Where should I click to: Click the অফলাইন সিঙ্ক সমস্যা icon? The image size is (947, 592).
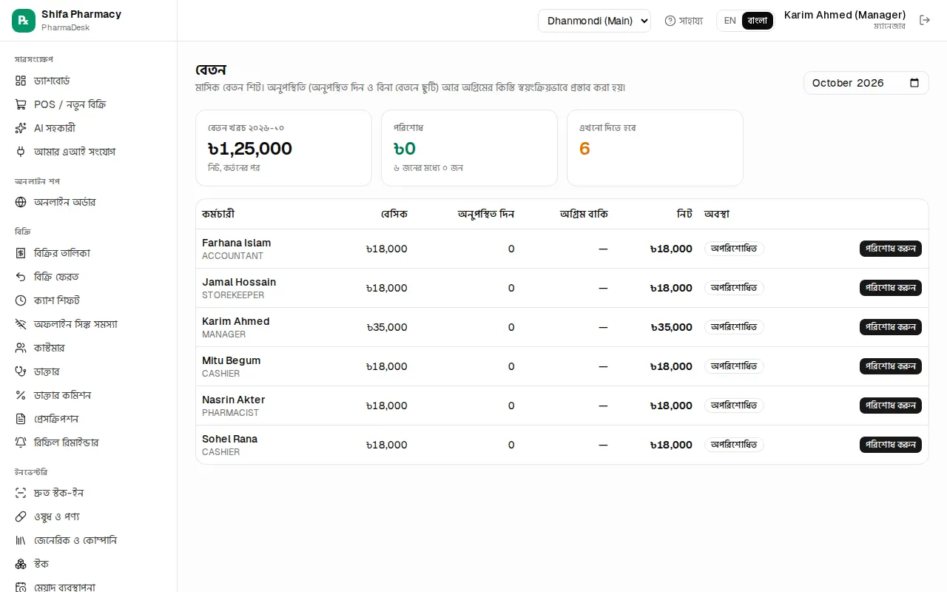tap(21, 324)
